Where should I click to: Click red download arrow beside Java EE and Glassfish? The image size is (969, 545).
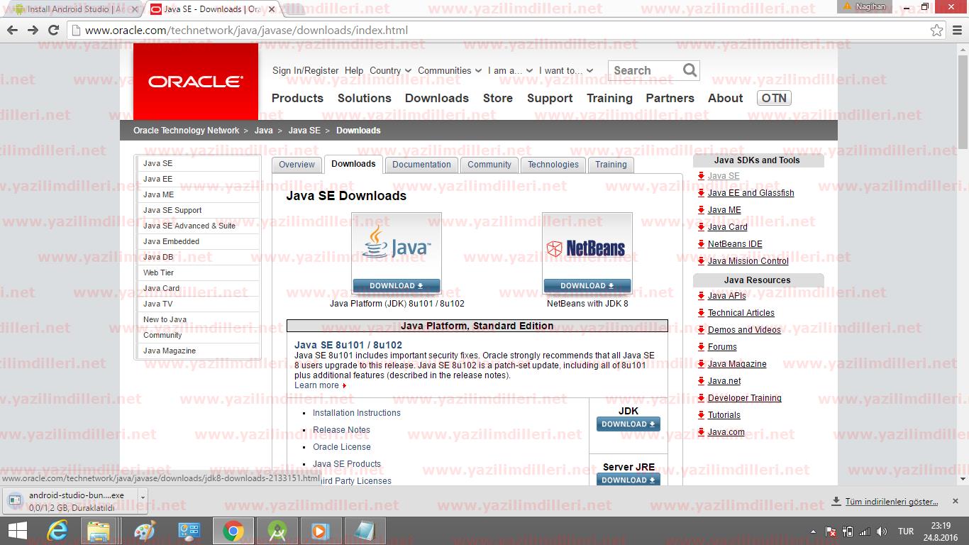tap(701, 193)
